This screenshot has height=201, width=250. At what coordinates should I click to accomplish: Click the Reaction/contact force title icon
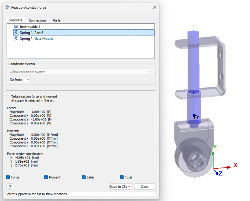8,7
